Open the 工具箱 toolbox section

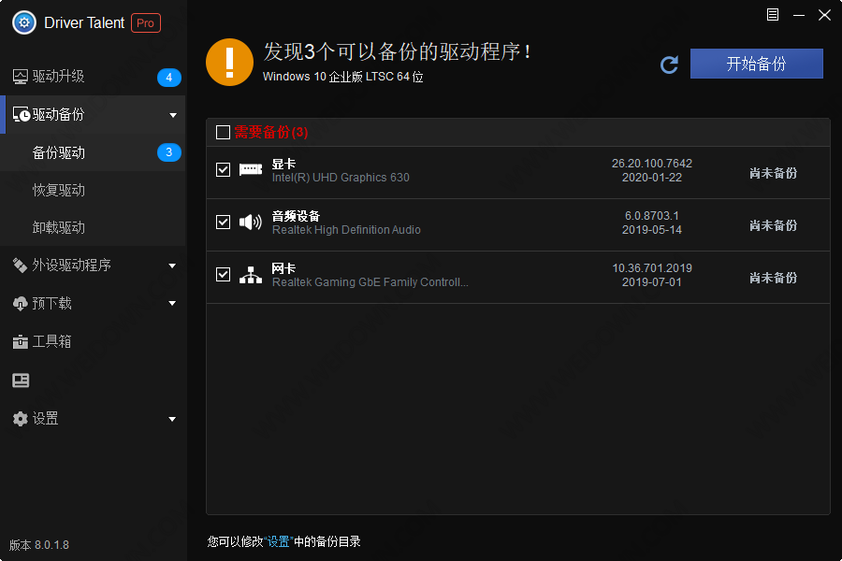pos(93,341)
